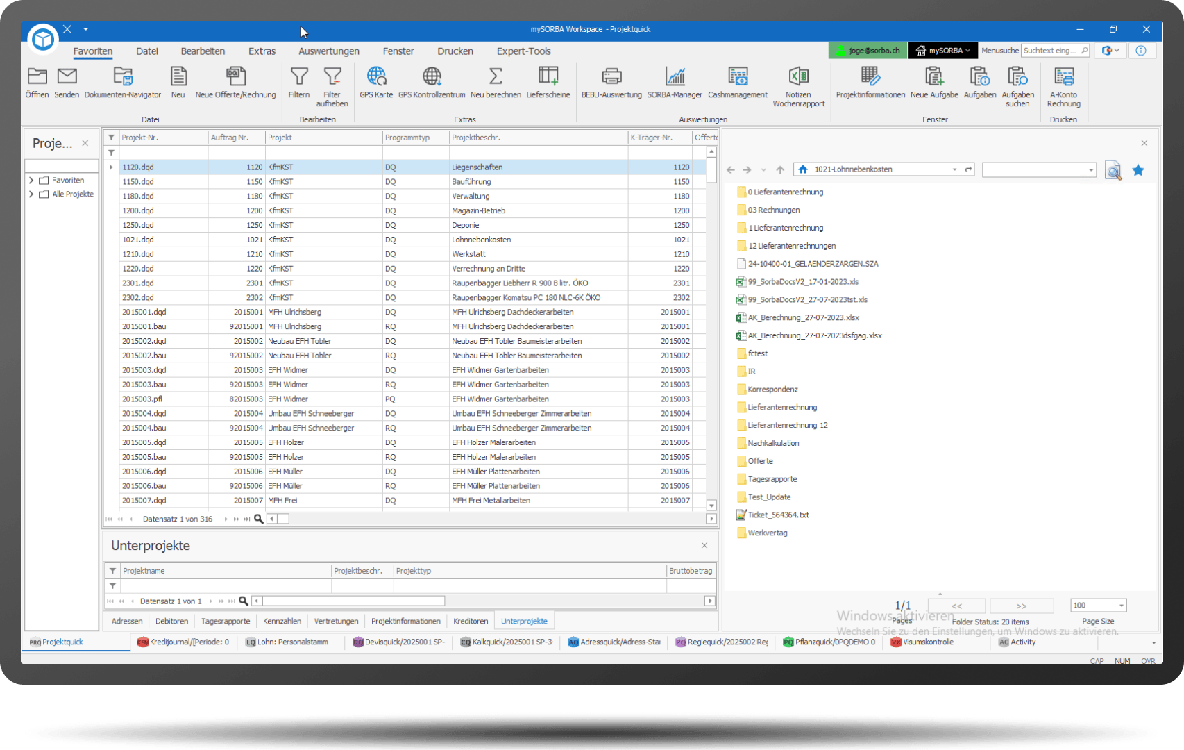Screen dimensions: 1184x750
Task: Open the Expert-Tools menu
Action: pyautogui.click(x=523, y=51)
